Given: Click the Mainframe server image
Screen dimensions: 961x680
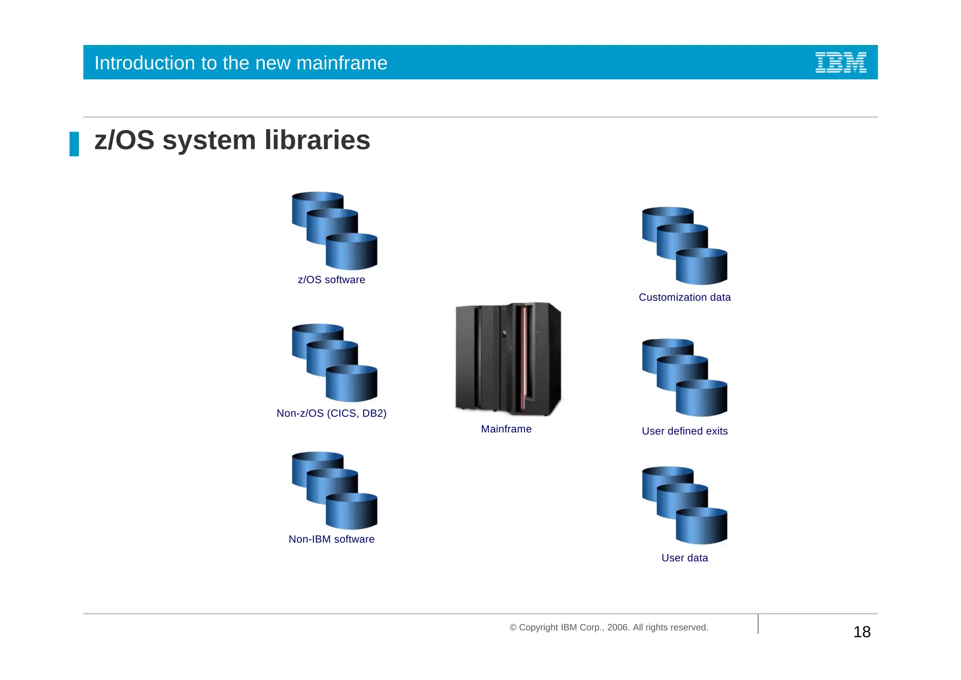Looking at the screenshot, I should click(x=508, y=359).
